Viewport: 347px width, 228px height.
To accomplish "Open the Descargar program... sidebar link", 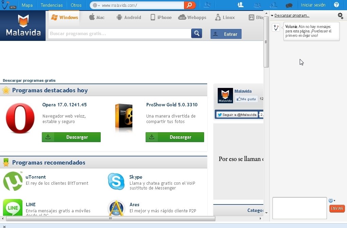I will point(292,16).
